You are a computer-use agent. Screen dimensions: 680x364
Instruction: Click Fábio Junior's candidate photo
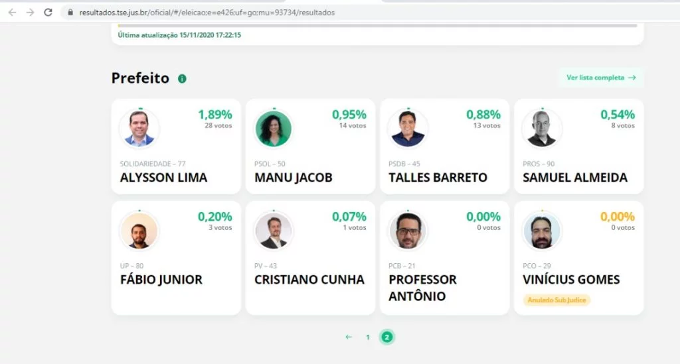(x=139, y=230)
